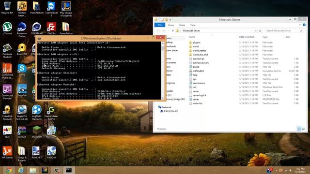
Task: Launch CyberLink YouCam shortcut
Action: [x=7, y=113]
